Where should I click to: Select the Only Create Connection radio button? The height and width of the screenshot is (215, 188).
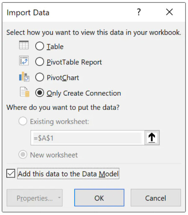click(40, 93)
